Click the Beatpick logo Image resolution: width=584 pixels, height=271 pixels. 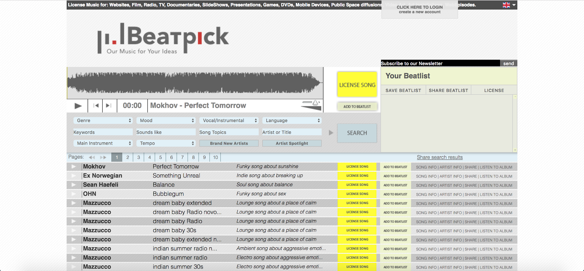click(x=163, y=39)
